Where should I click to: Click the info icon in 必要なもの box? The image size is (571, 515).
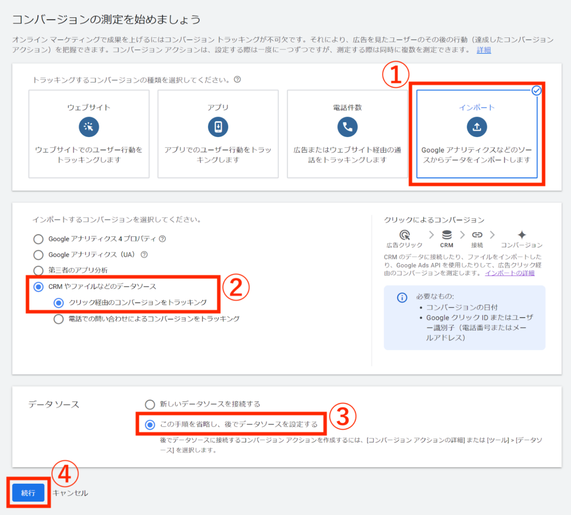[401, 298]
